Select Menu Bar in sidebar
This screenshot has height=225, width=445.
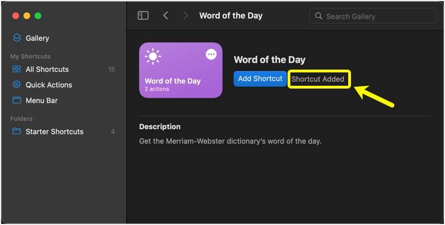(42, 101)
